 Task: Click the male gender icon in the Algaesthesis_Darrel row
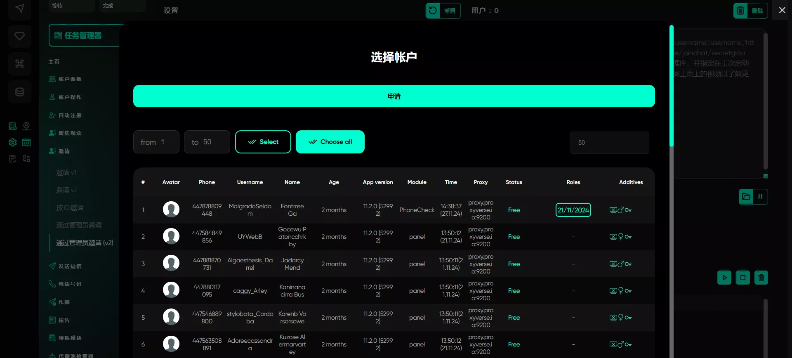(621, 264)
